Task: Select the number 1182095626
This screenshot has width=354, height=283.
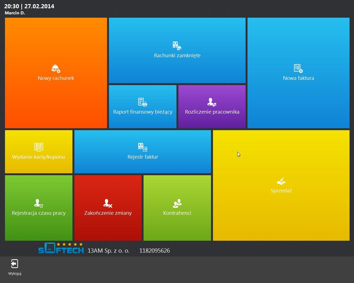Action: 155,251
